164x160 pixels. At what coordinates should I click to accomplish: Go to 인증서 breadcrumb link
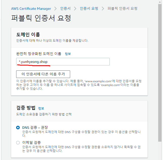65,9
